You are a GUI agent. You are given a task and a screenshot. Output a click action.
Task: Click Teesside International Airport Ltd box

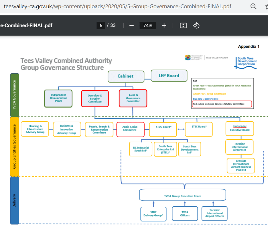[239, 147]
